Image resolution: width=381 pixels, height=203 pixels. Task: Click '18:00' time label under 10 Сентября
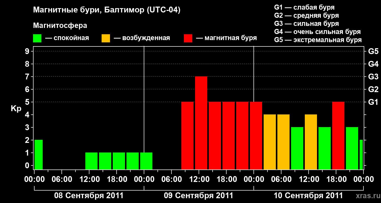click(x=336, y=179)
